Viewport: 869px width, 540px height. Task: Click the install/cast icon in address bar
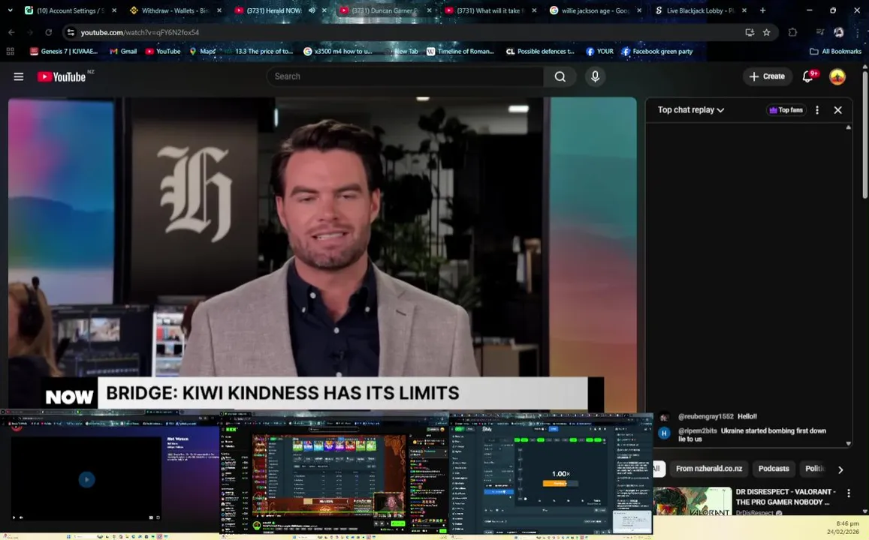pos(750,33)
